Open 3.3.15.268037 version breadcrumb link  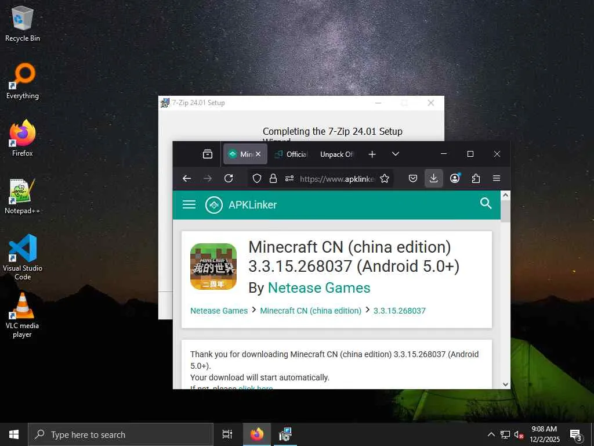tap(400, 311)
